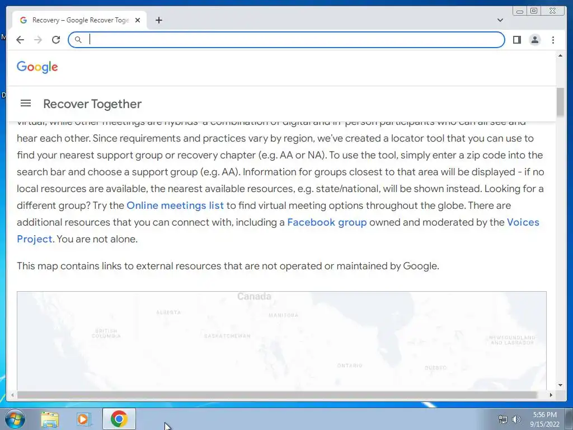Open the hamburger navigation menu
Image resolution: width=573 pixels, height=430 pixels.
(x=26, y=103)
